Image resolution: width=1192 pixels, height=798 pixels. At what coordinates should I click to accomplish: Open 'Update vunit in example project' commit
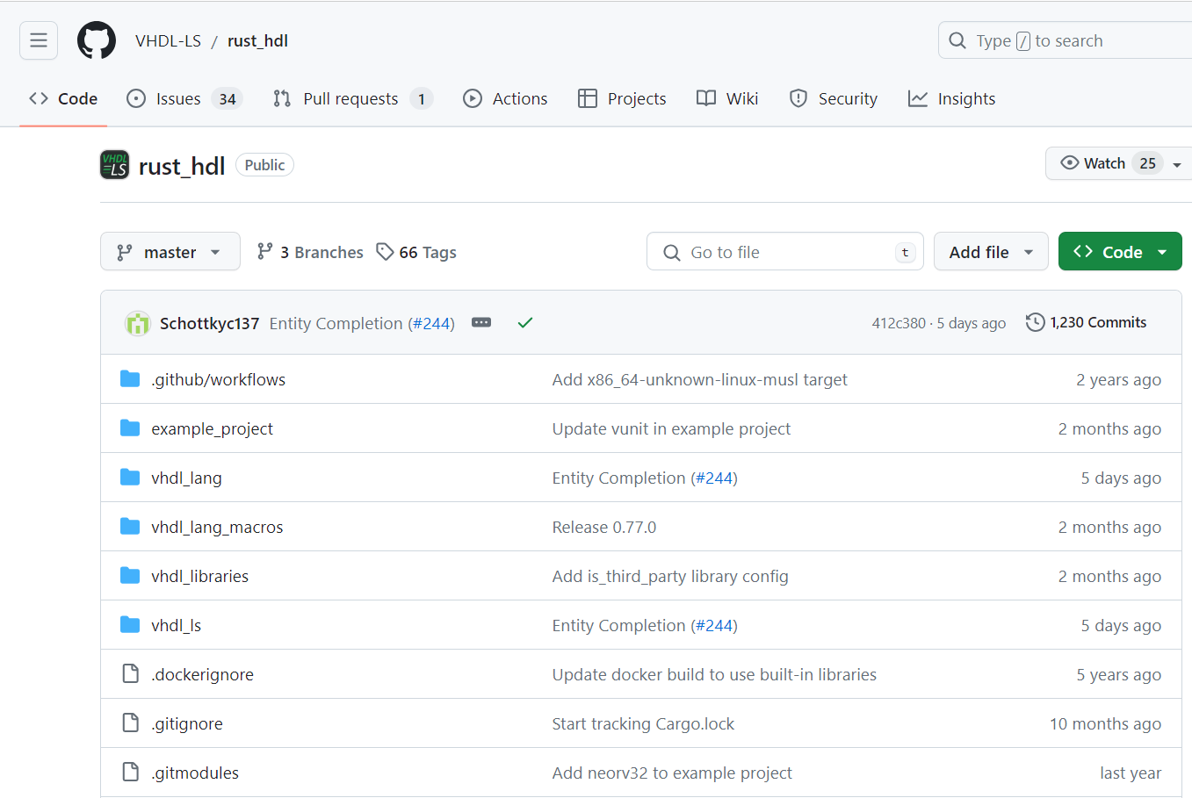tap(671, 428)
